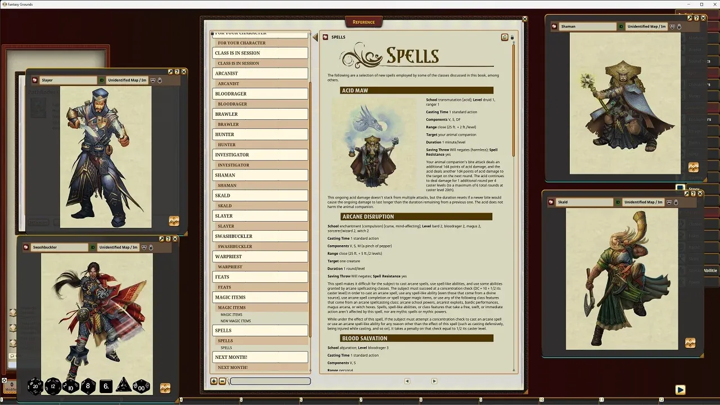Pop out the Swashbuckler image window
720x405 pixels.
point(161,239)
